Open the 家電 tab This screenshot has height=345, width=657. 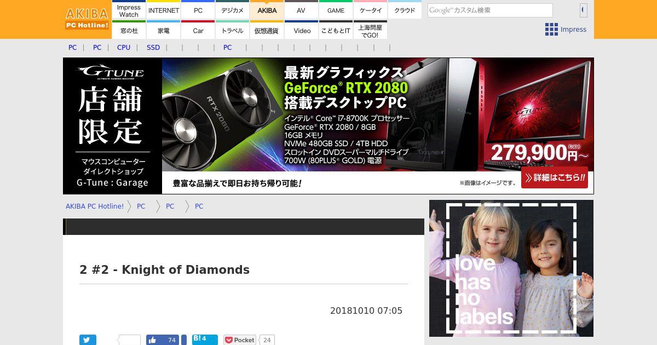click(x=164, y=30)
